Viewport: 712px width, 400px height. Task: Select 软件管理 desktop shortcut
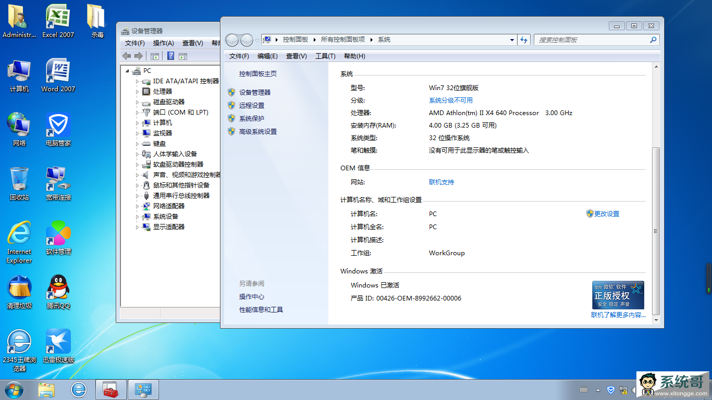click(x=58, y=238)
